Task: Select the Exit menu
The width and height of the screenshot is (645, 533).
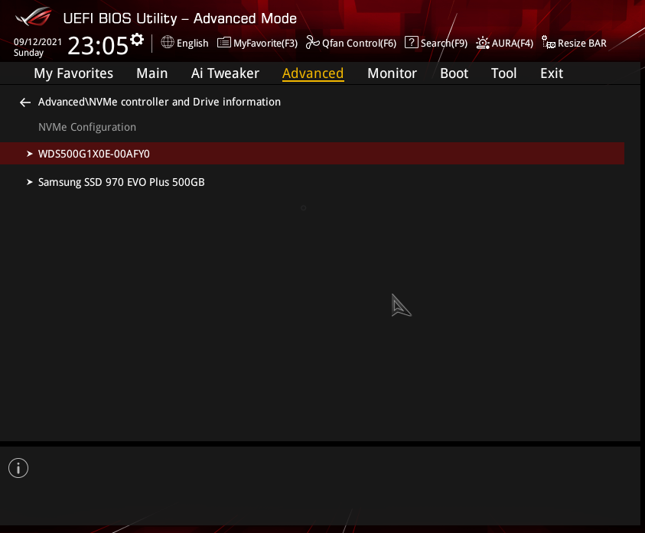Action: tap(551, 73)
